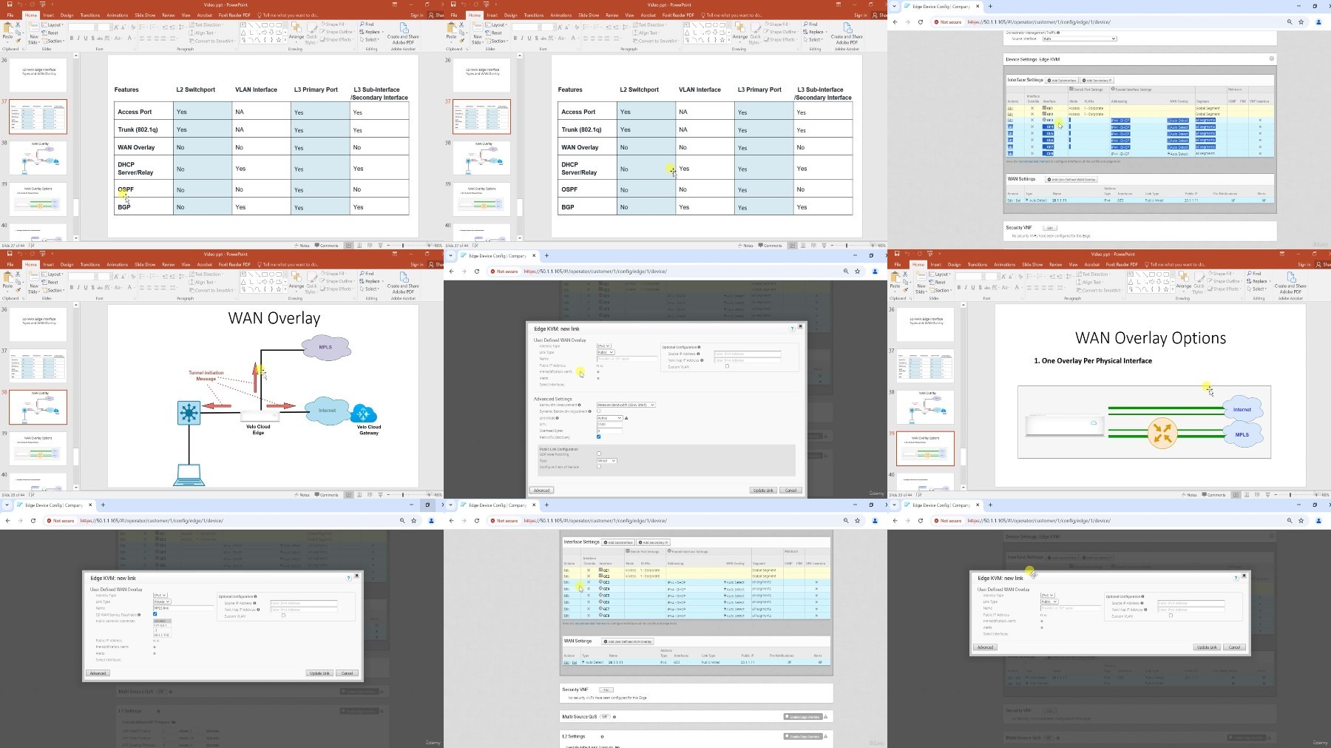Enable the Dynamic Bandwidth Adjustment checkbox
Image resolution: width=1331 pixels, height=748 pixels.
[x=598, y=411]
